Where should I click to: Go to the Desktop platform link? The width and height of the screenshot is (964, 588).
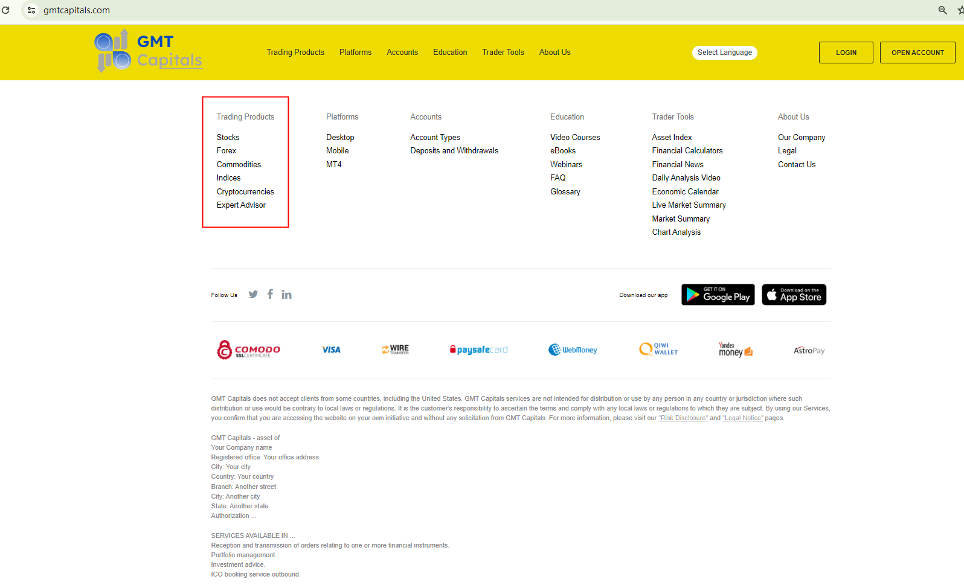pyautogui.click(x=340, y=138)
